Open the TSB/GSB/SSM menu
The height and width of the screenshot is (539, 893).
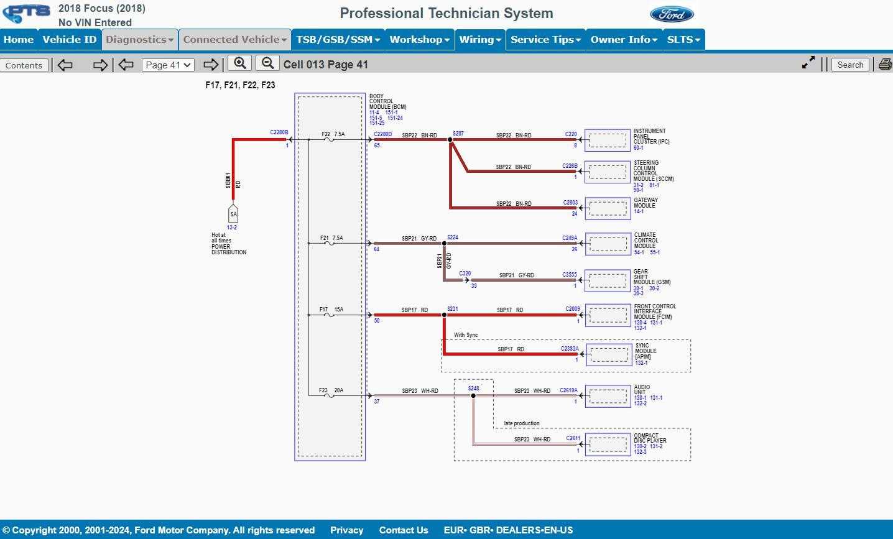[338, 39]
